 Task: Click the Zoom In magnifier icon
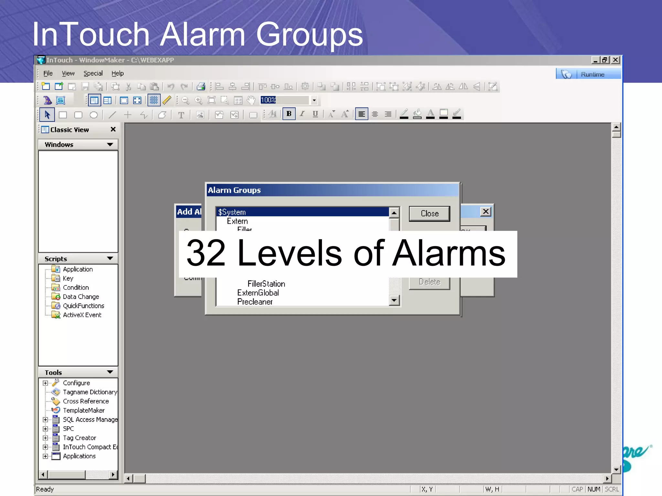(x=198, y=100)
